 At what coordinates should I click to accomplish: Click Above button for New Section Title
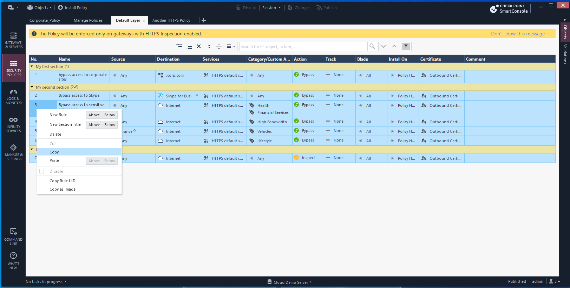94,125
